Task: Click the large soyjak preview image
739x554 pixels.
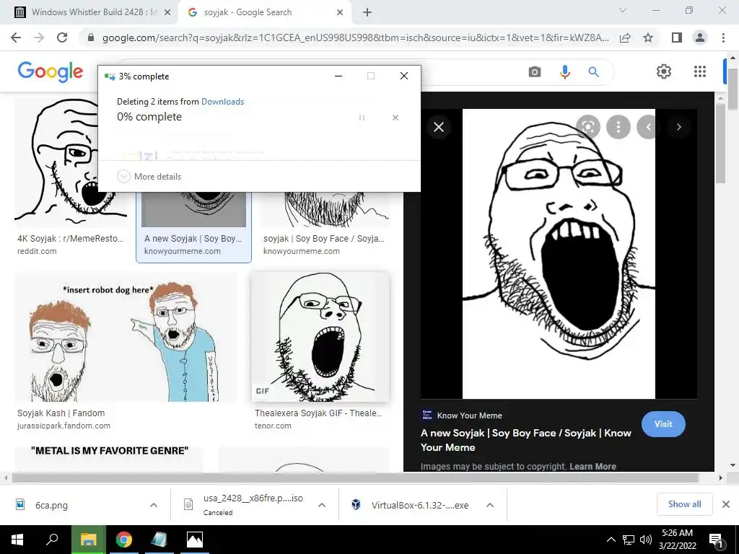Action: 559,254
